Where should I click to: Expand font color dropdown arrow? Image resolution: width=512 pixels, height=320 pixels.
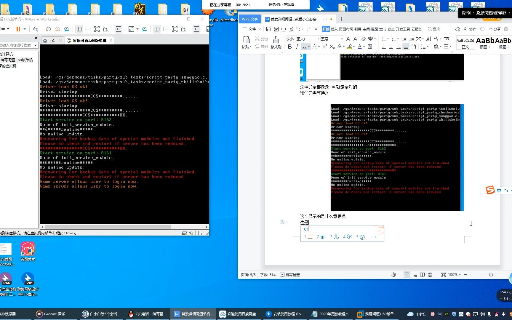pyautogui.click(x=364, y=47)
